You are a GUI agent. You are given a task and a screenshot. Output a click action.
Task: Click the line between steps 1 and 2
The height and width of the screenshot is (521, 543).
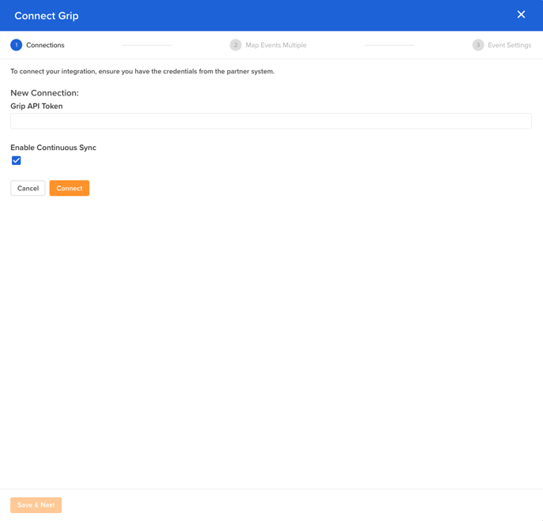point(147,45)
